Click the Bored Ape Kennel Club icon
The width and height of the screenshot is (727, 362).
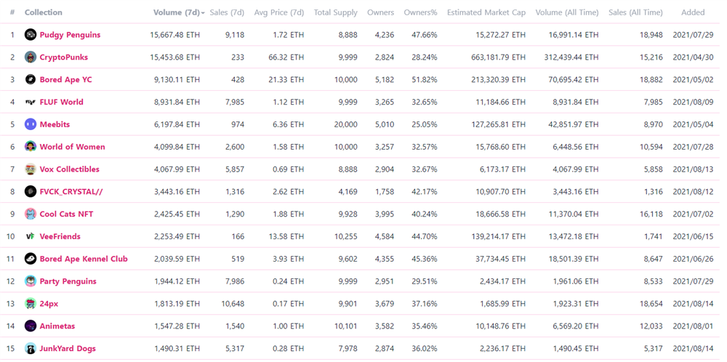(30, 259)
